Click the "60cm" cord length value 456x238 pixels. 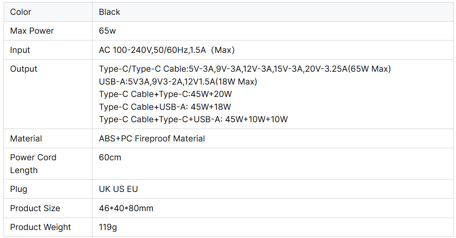coord(110,157)
